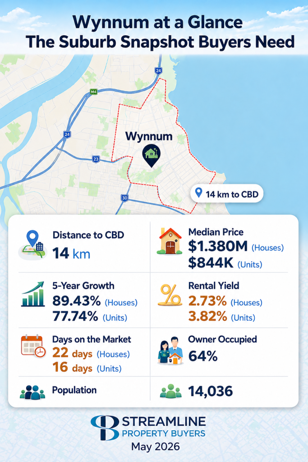Click the '16 days' units value
Screen dimensions: 308x462
pos(73,367)
